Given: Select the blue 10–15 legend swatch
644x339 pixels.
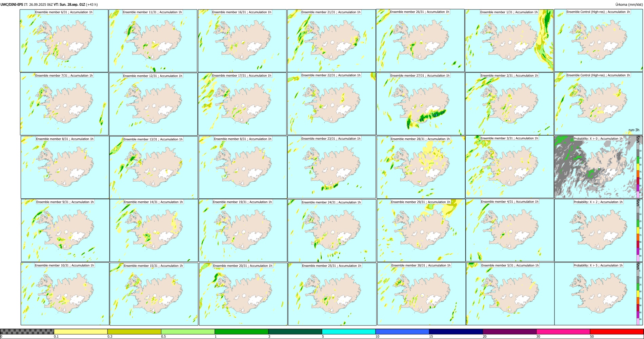Looking at the screenshot, I should (402, 332).
